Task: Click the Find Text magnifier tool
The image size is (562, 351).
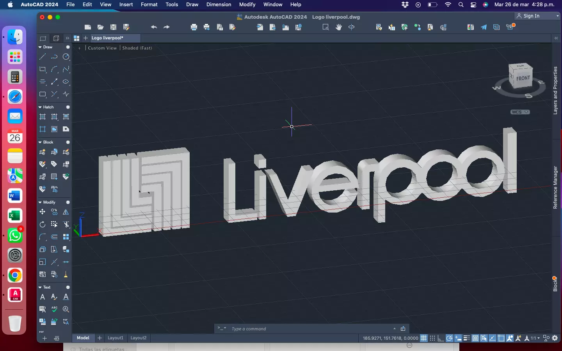Action: pos(66,309)
